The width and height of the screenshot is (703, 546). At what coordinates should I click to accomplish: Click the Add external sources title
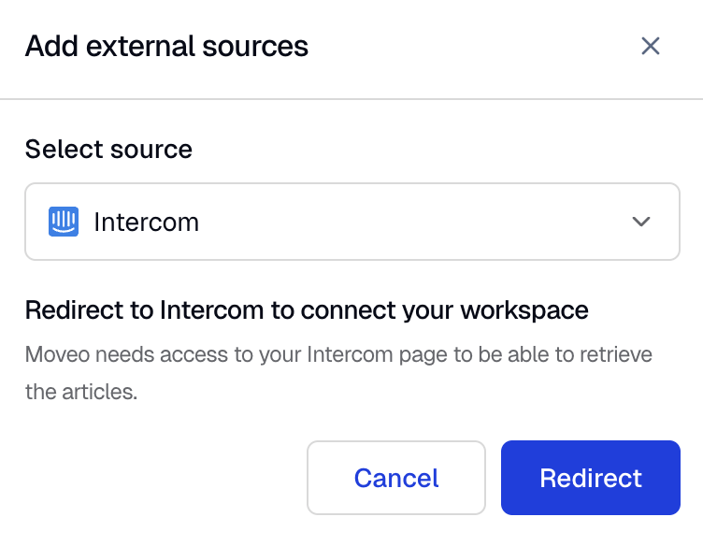pyautogui.click(x=166, y=46)
